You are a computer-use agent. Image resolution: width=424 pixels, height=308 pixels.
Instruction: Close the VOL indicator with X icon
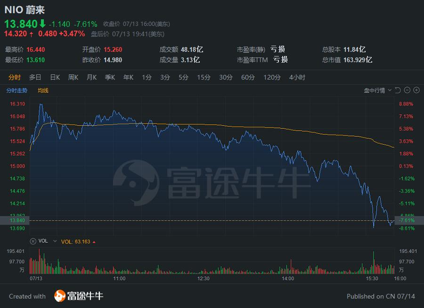(33, 241)
